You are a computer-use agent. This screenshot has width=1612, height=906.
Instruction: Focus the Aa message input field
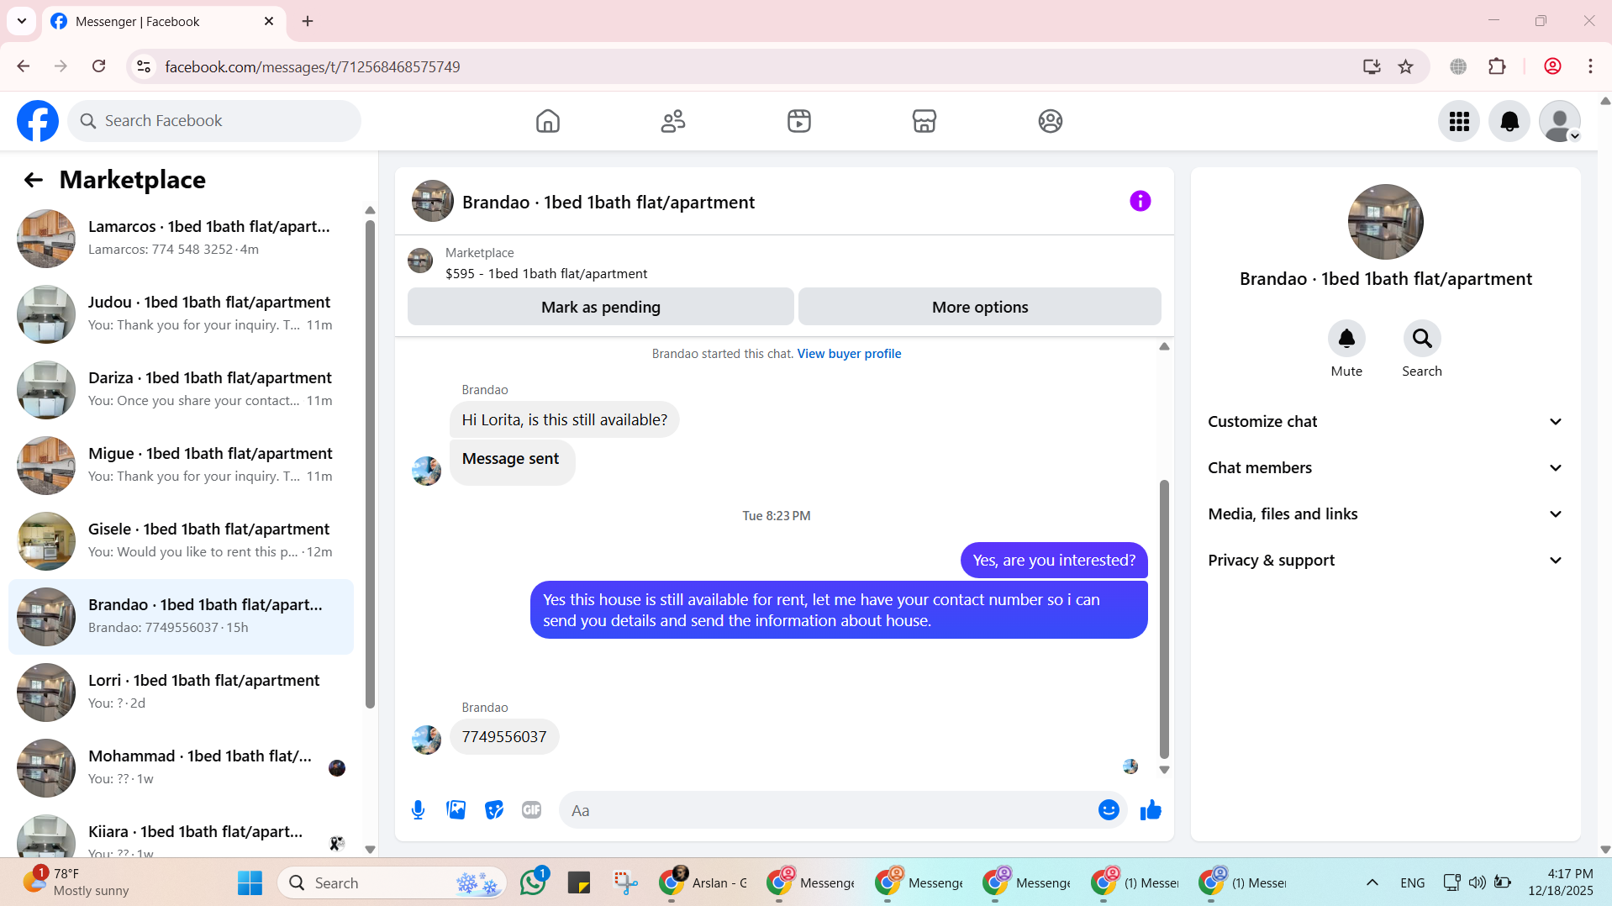point(828,810)
